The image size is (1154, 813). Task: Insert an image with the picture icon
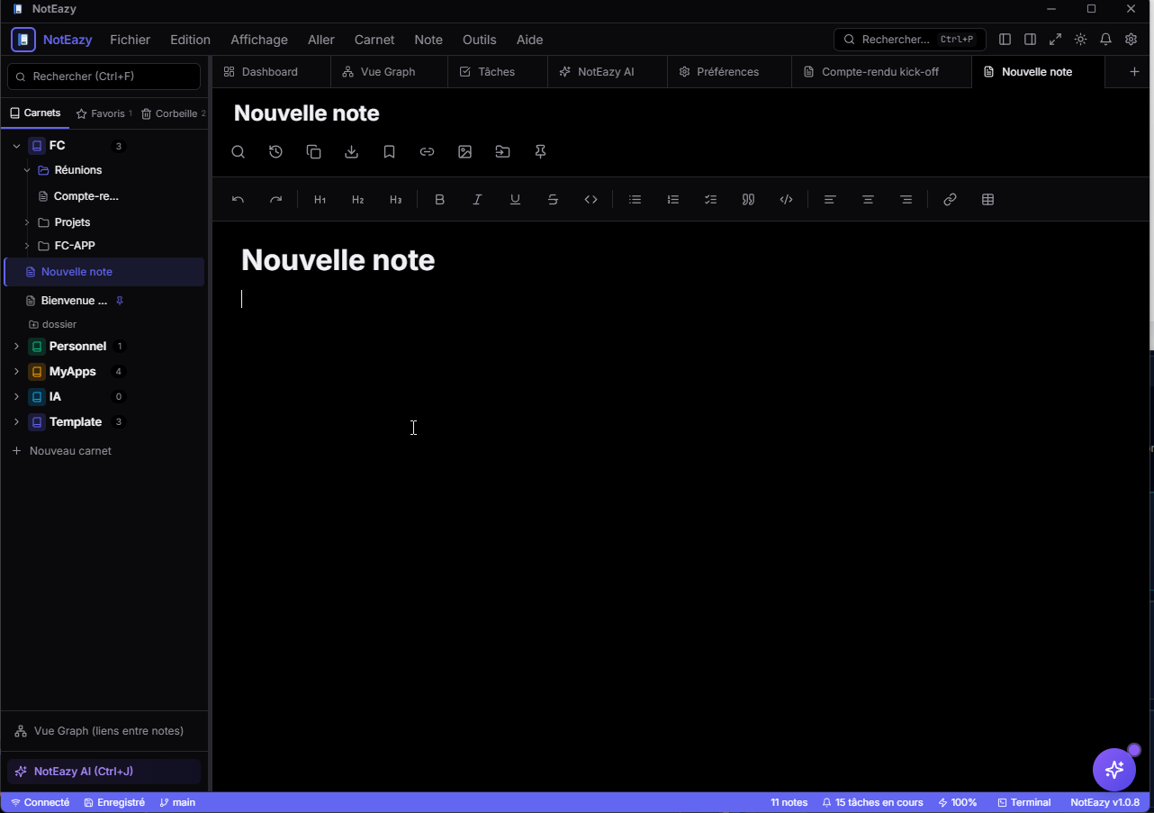464,152
